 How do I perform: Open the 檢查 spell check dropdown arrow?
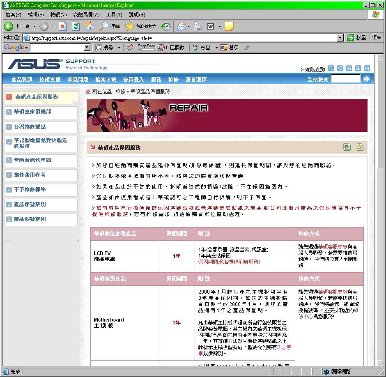point(216,48)
